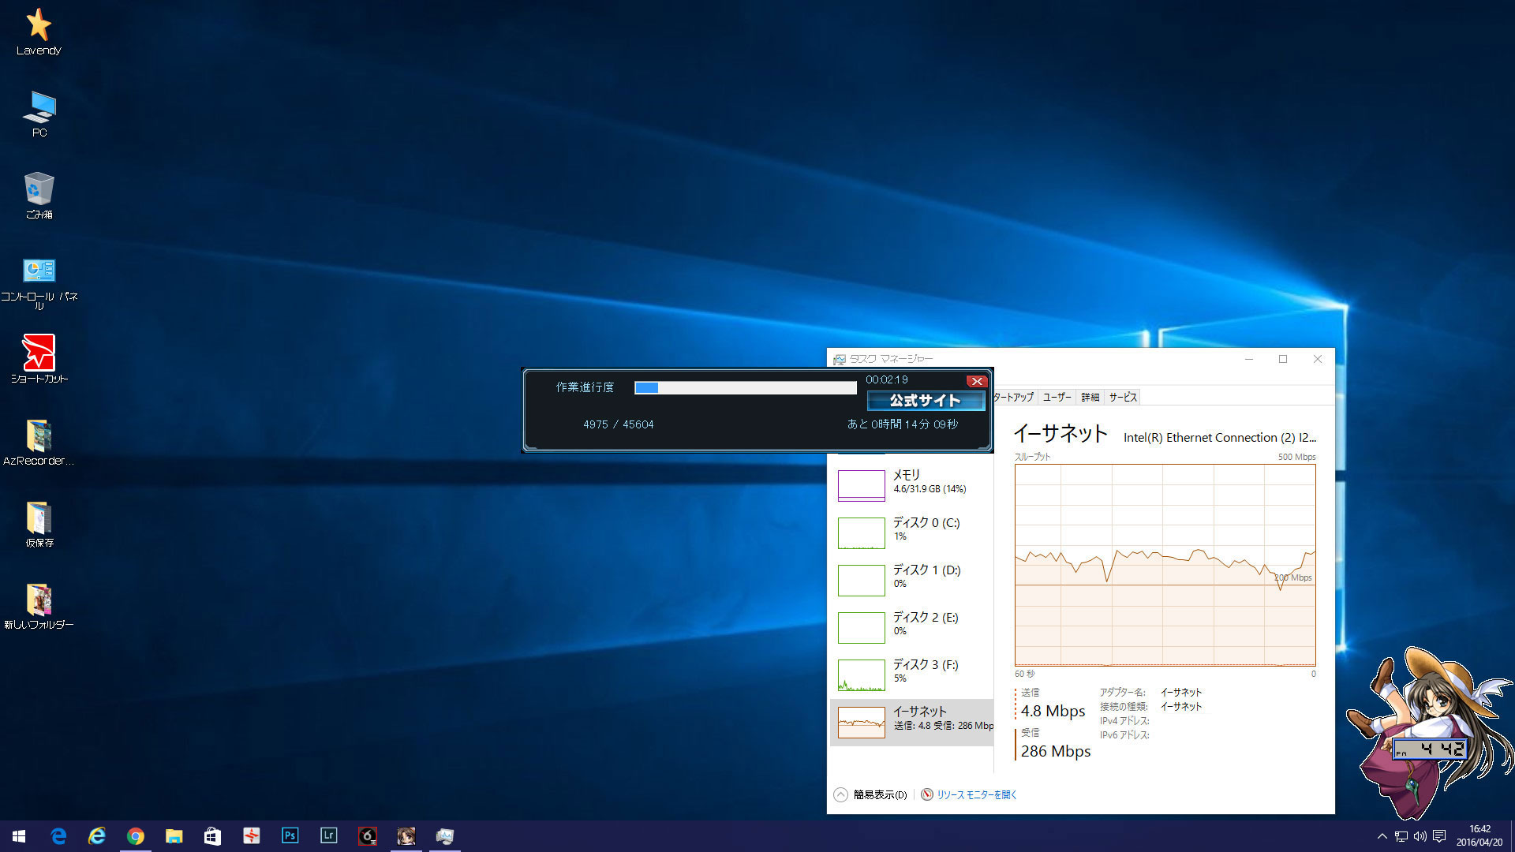Open the Windows Store taskbar icon

click(x=212, y=836)
